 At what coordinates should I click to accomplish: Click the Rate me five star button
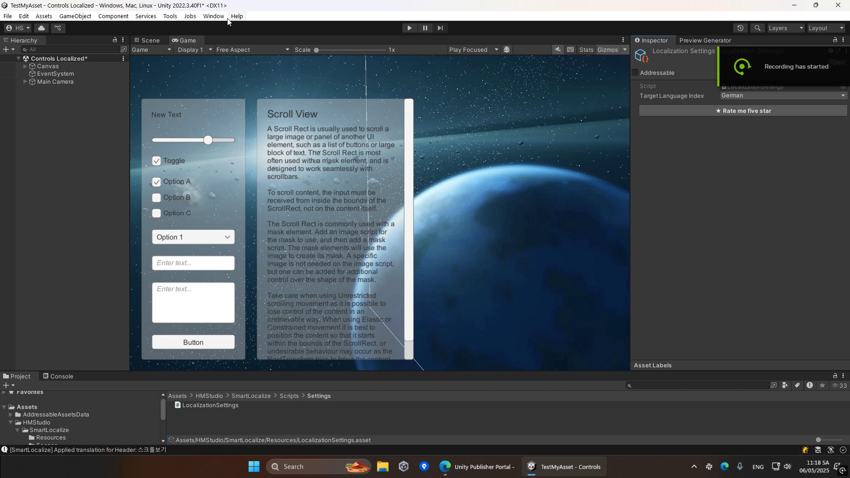(743, 111)
